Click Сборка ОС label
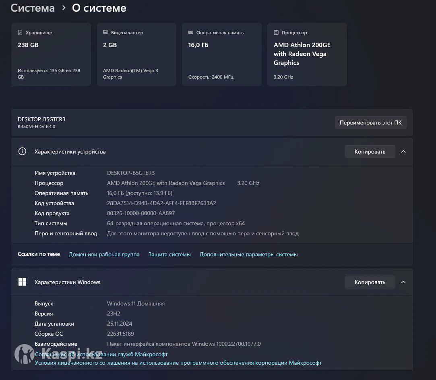Viewport: 436px width, 380px height. (49, 334)
